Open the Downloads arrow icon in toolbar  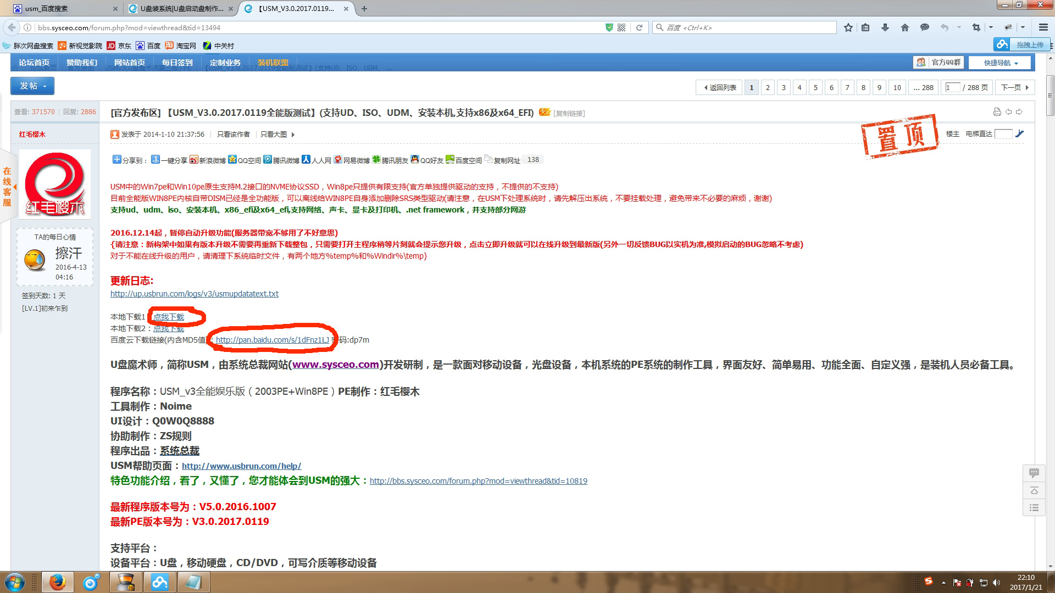click(x=885, y=27)
